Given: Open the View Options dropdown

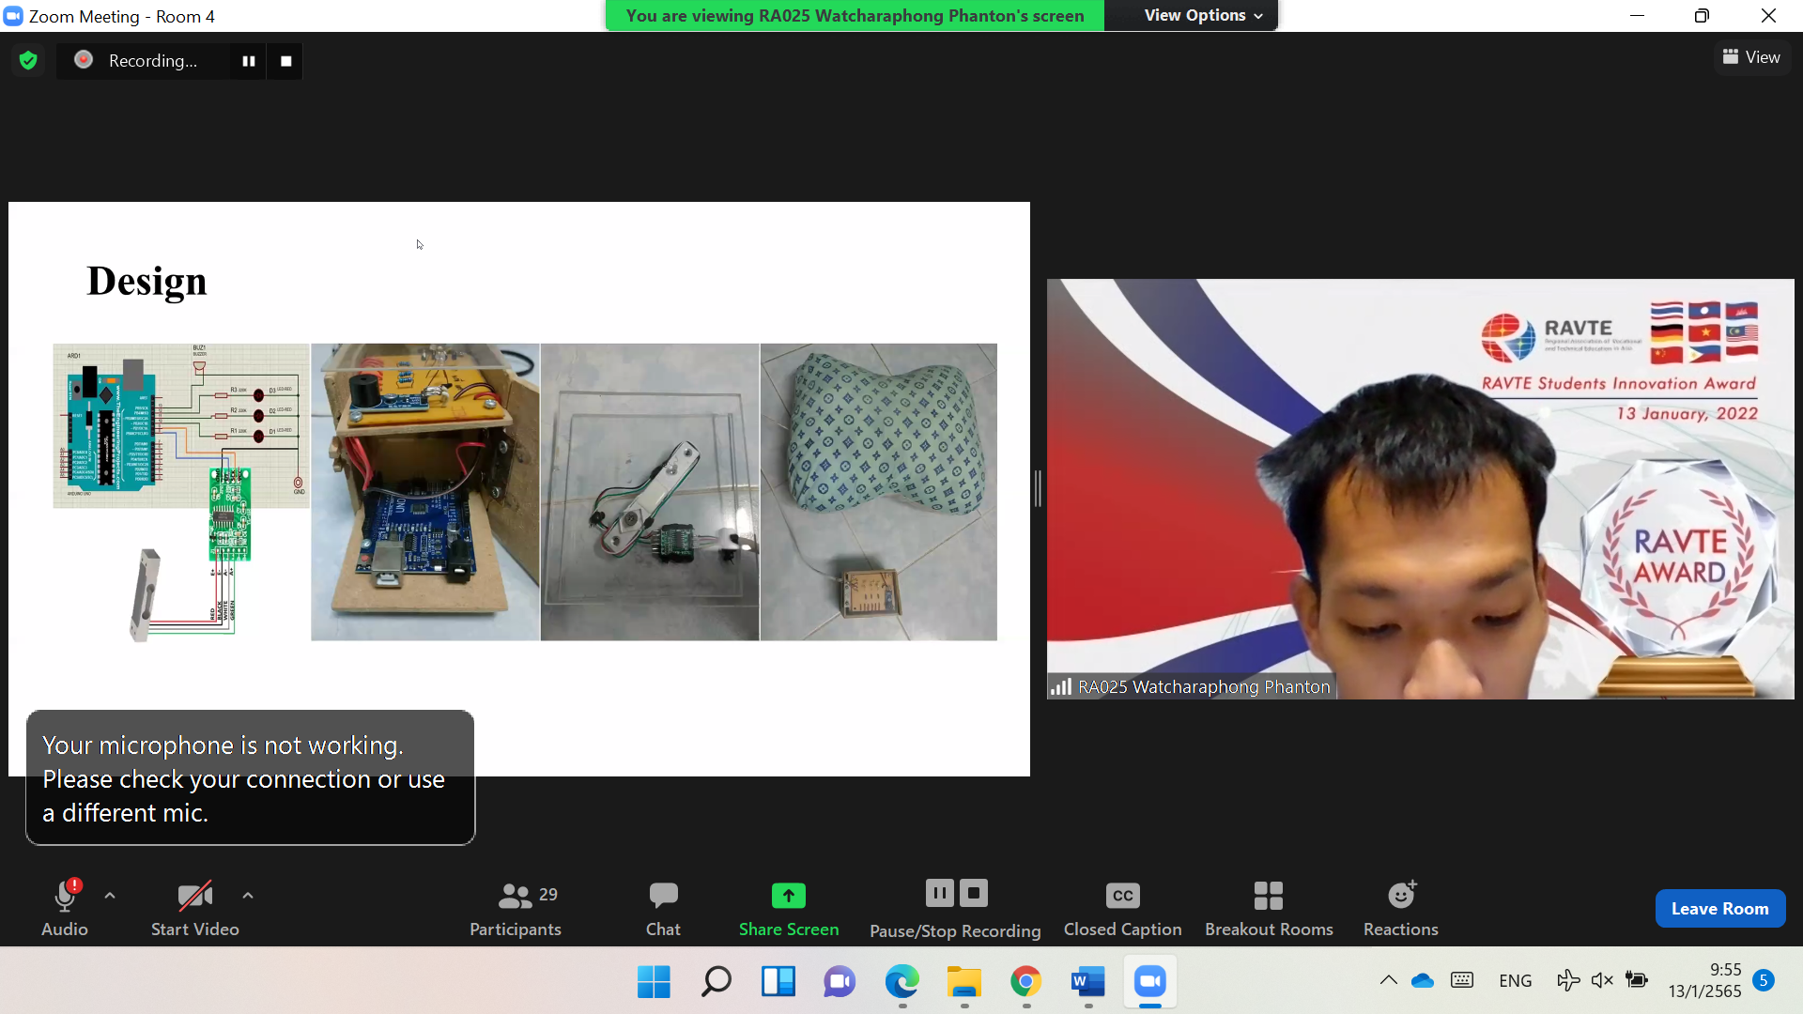Looking at the screenshot, I should tap(1202, 16).
